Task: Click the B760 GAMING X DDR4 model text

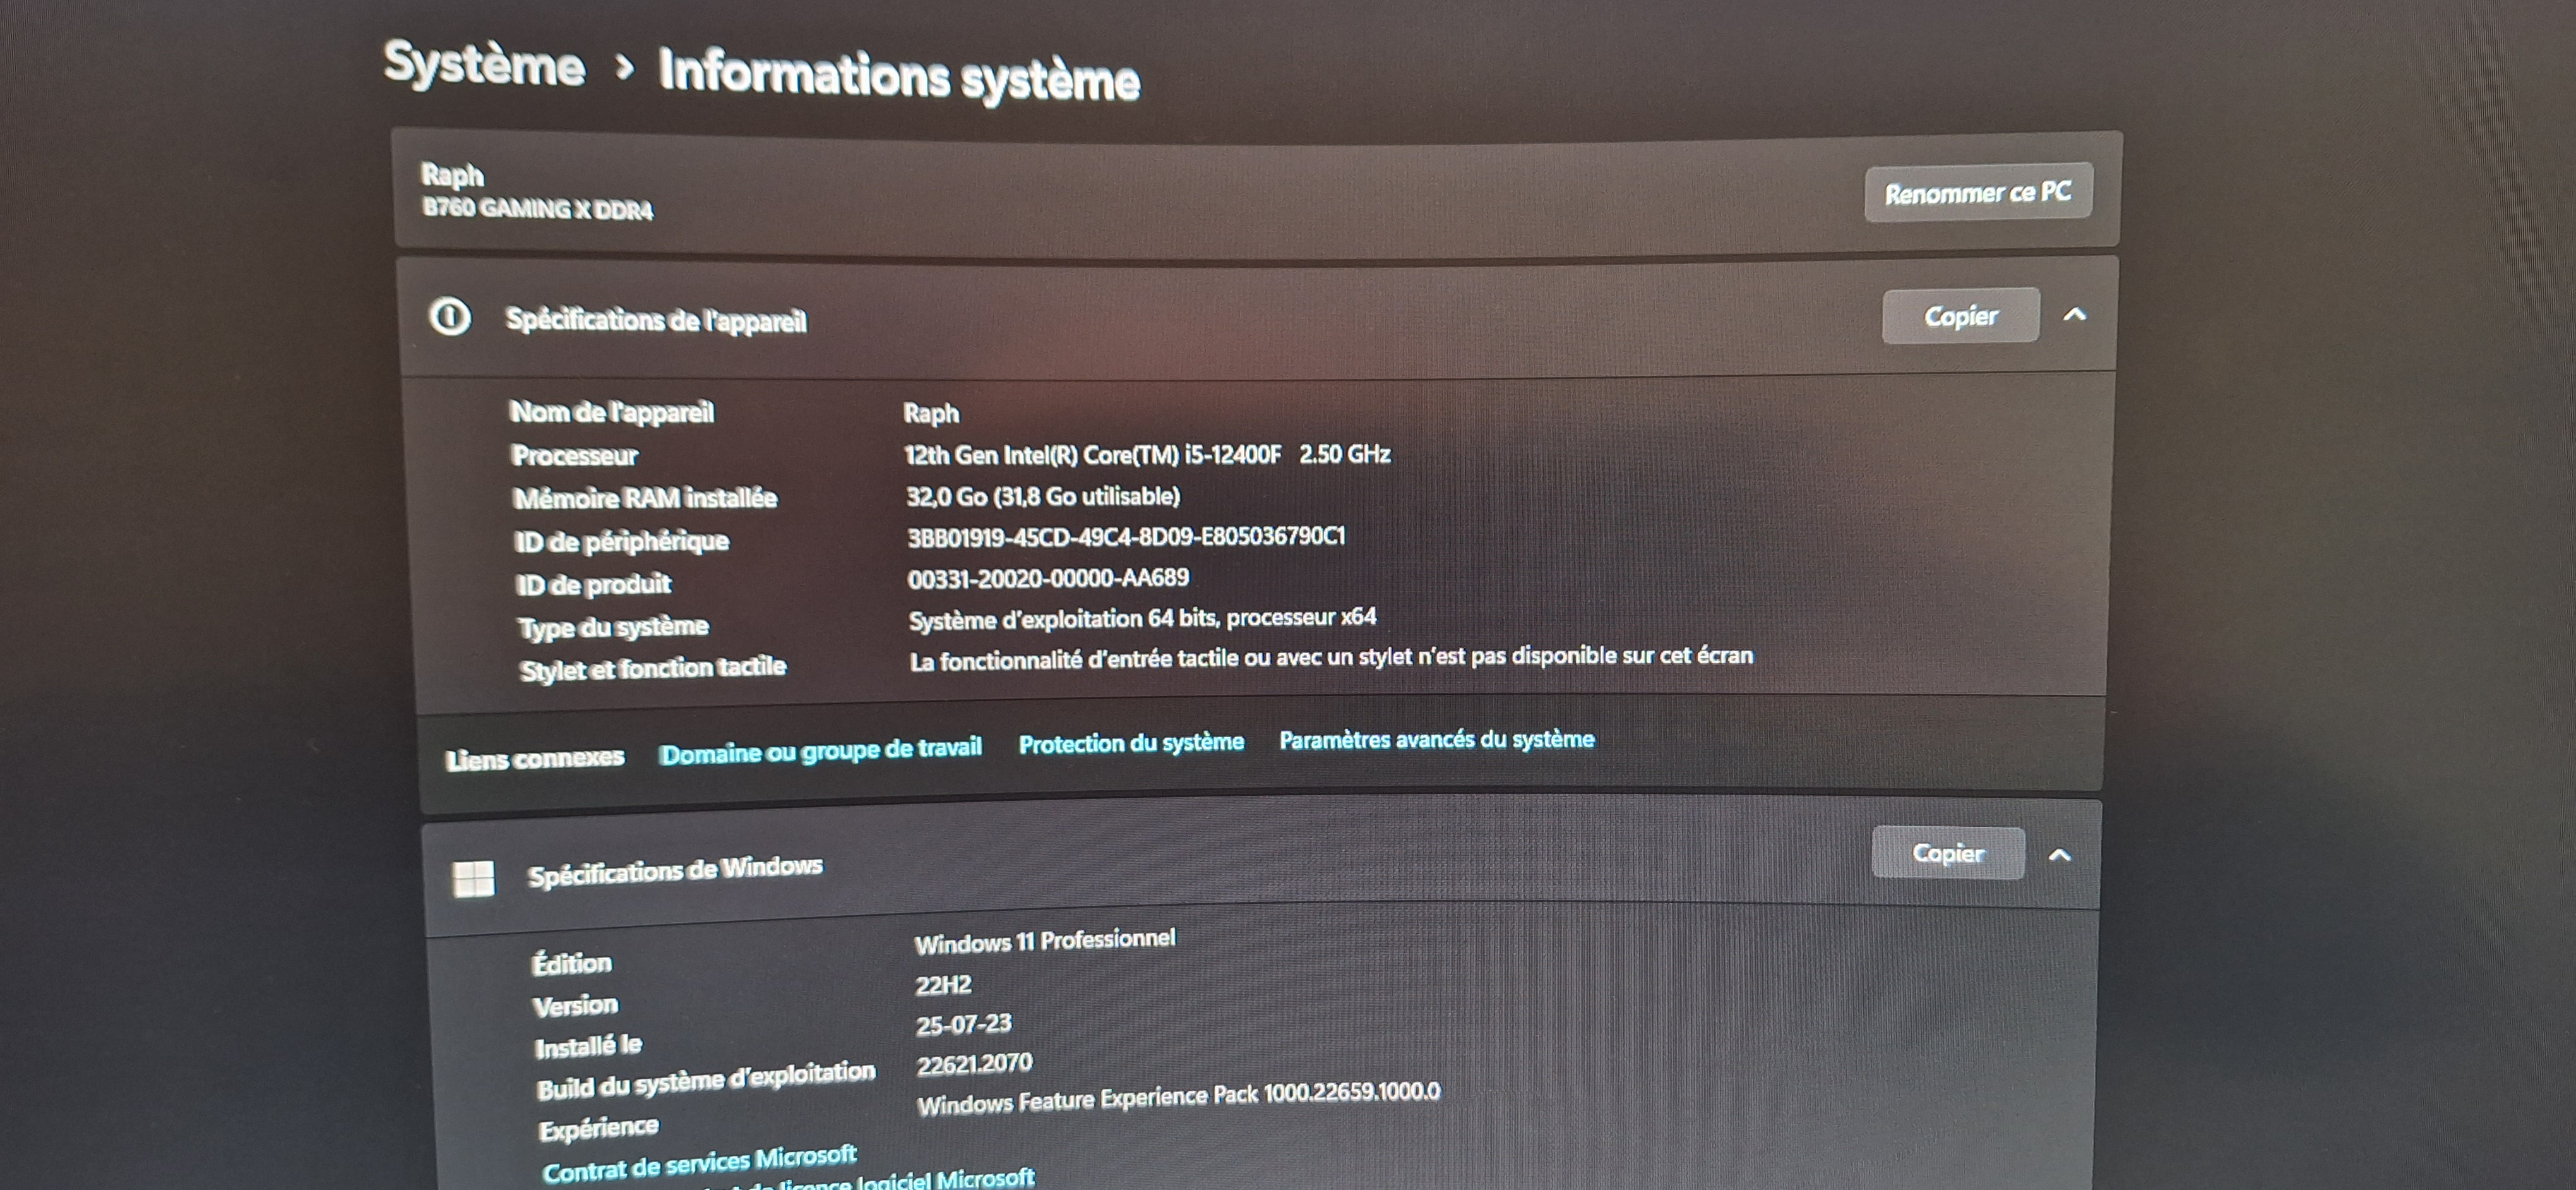Action: coord(537,209)
